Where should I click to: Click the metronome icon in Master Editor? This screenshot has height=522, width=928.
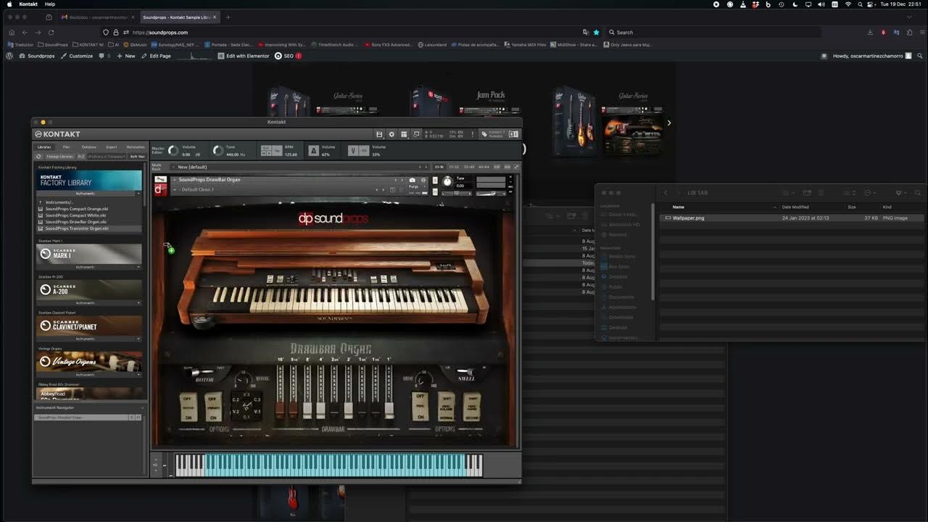[312, 151]
